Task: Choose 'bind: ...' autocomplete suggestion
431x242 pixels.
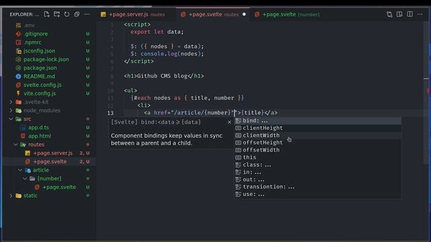Action: tap(318, 120)
